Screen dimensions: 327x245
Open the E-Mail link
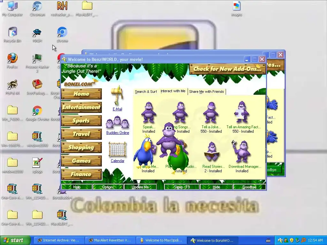[x=118, y=109]
